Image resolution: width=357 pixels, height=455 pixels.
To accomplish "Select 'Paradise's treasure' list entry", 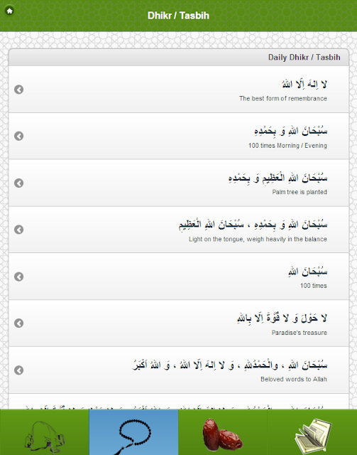I will [179, 323].
